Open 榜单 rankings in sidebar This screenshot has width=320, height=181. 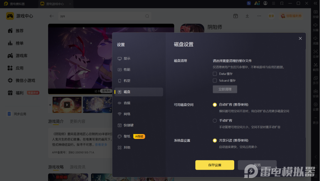click(x=16, y=43)
